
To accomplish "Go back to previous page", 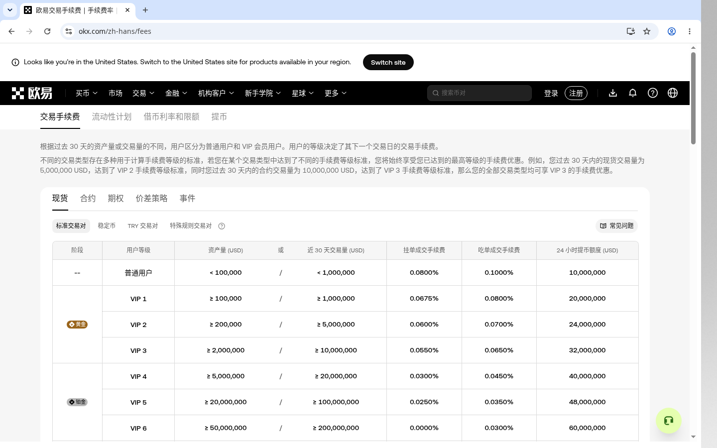I will click(11, 31).
